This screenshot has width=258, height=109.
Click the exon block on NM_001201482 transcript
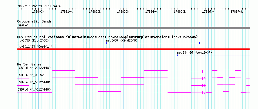click(x=203, y=71)
